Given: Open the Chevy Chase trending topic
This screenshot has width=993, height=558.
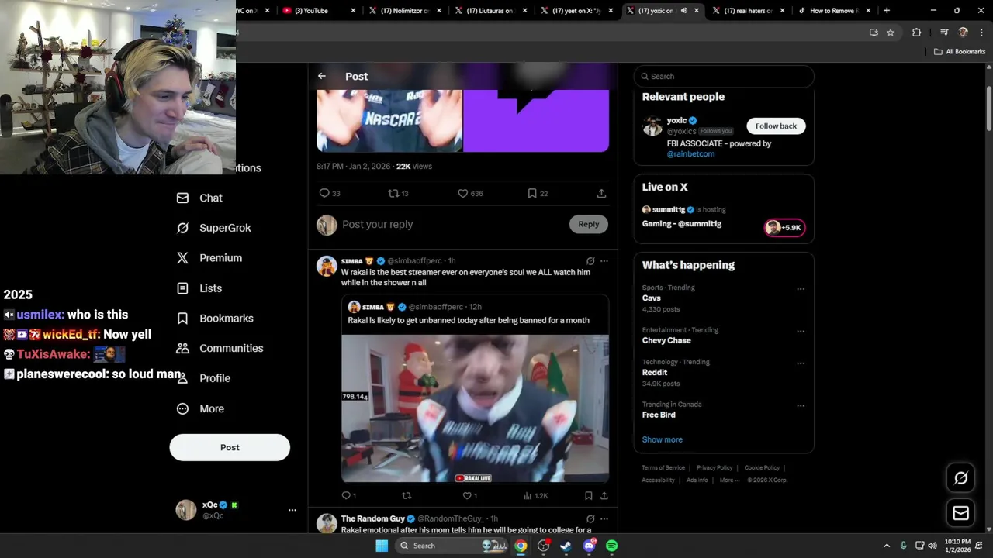Looking at the screenshot, I should [x=666, y=340].
